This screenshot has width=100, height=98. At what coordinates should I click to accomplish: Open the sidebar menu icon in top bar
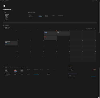1,1
